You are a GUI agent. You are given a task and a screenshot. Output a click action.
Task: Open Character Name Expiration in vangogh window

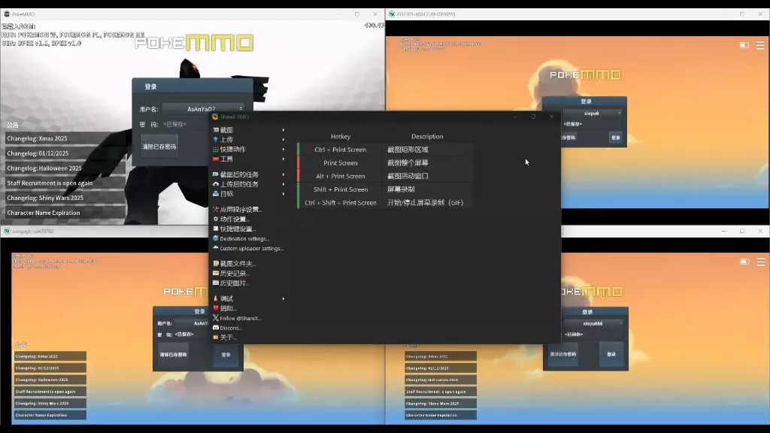click(50, 415)
